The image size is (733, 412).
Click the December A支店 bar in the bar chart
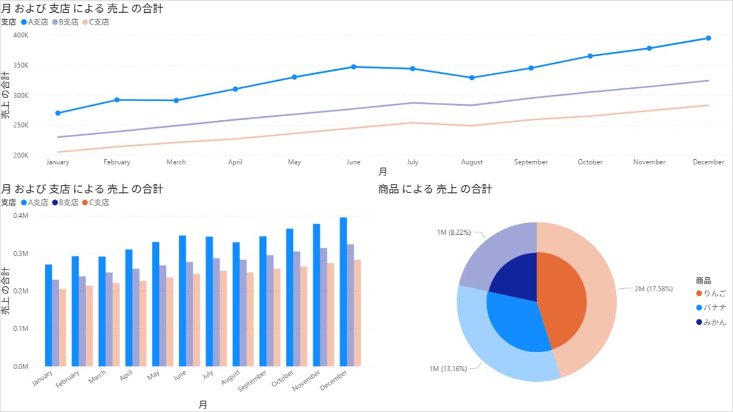point(343,292)
